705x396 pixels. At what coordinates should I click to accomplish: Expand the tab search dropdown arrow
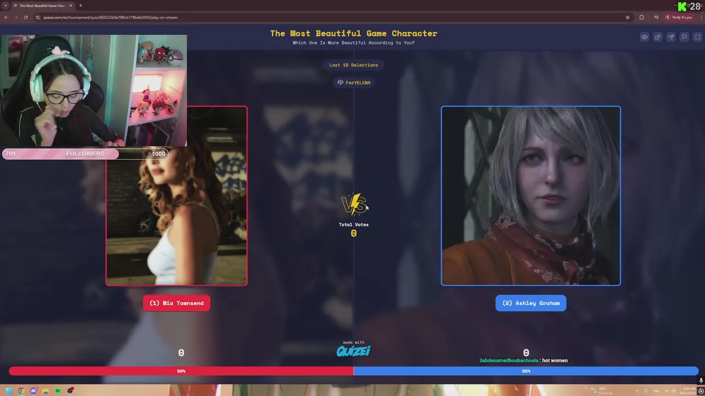pos(5,5)
